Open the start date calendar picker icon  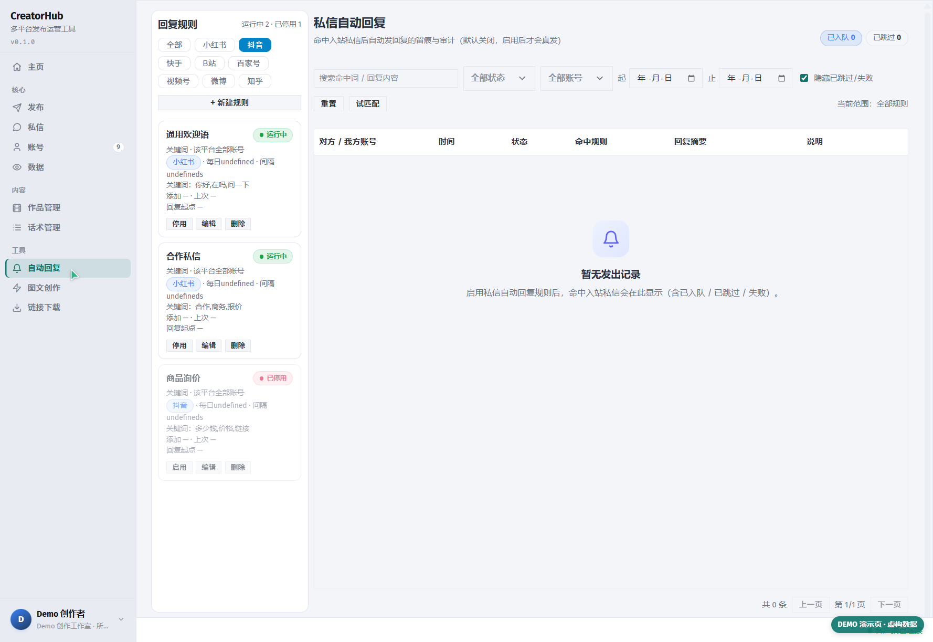tap(691, 78)
